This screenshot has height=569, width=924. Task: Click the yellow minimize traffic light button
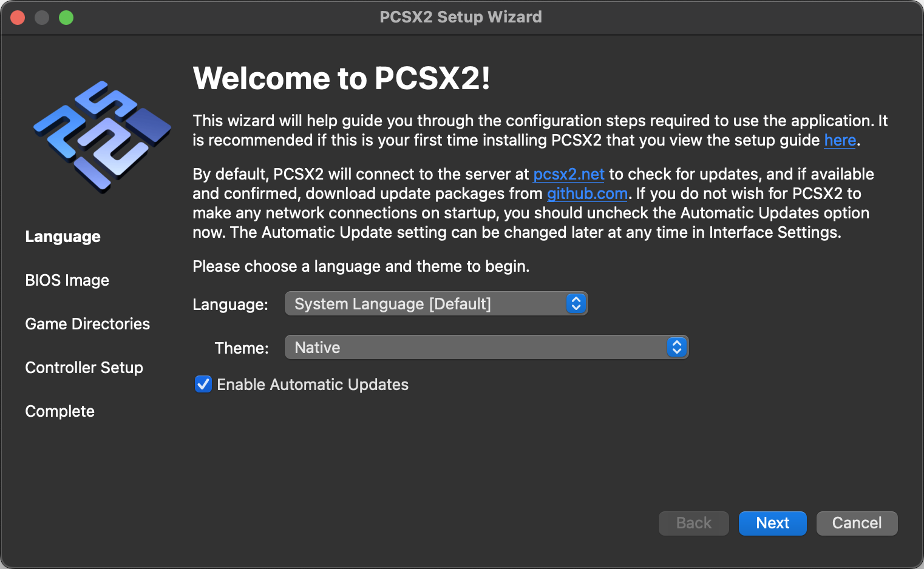pyautogui.click(x=42, y=17)
